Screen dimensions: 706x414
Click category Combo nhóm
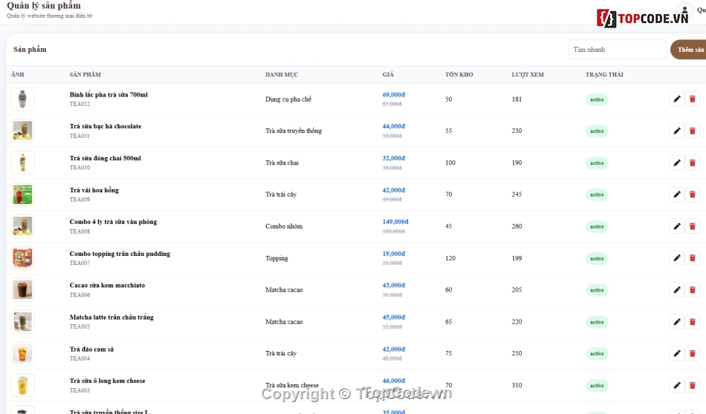[x=284, y=226]
